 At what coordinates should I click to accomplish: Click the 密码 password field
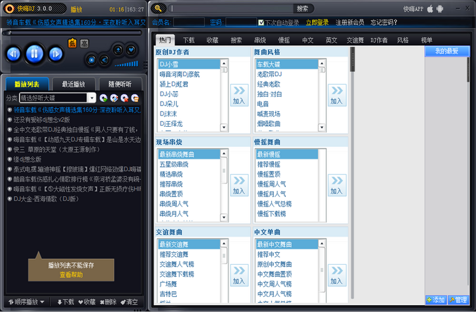pyautogui.click(x=241, y=23)
